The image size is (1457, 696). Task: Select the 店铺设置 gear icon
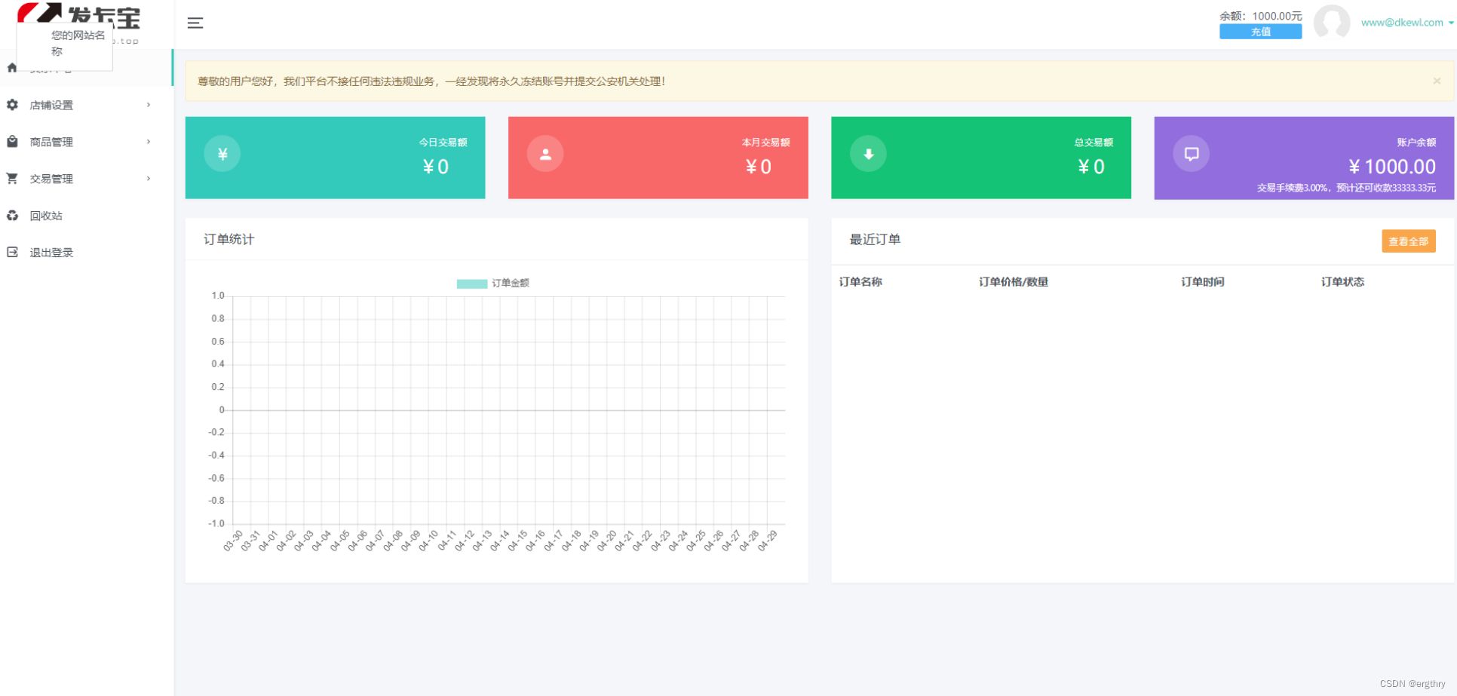pos(11,105)
